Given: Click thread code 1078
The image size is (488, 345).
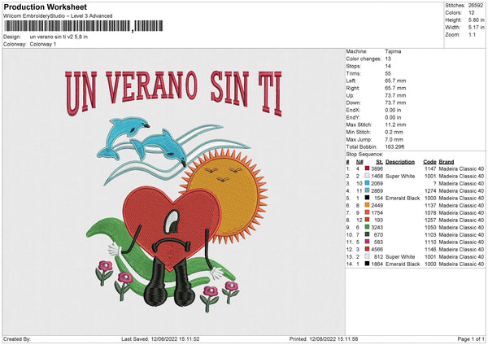Looking at the screenshot, I should coord(430,212).
